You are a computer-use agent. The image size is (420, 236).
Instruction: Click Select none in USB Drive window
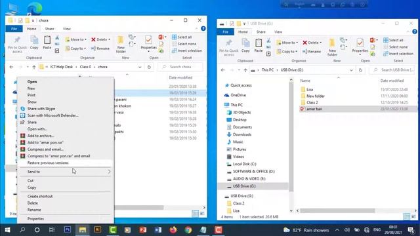pyautogui.click(x=395, y=47)
